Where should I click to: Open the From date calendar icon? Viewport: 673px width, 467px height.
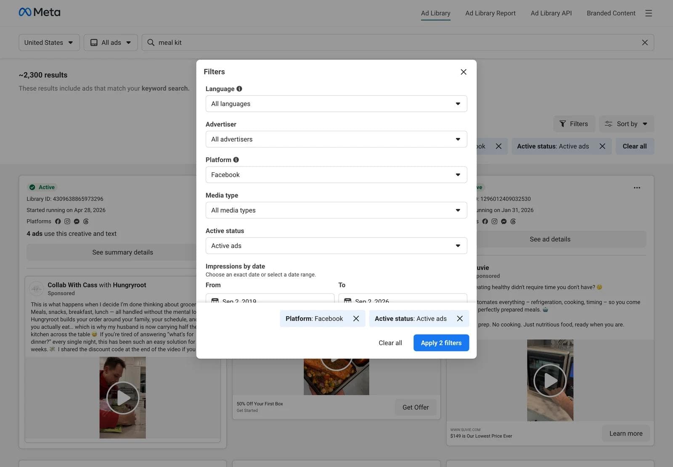(215, 301)
